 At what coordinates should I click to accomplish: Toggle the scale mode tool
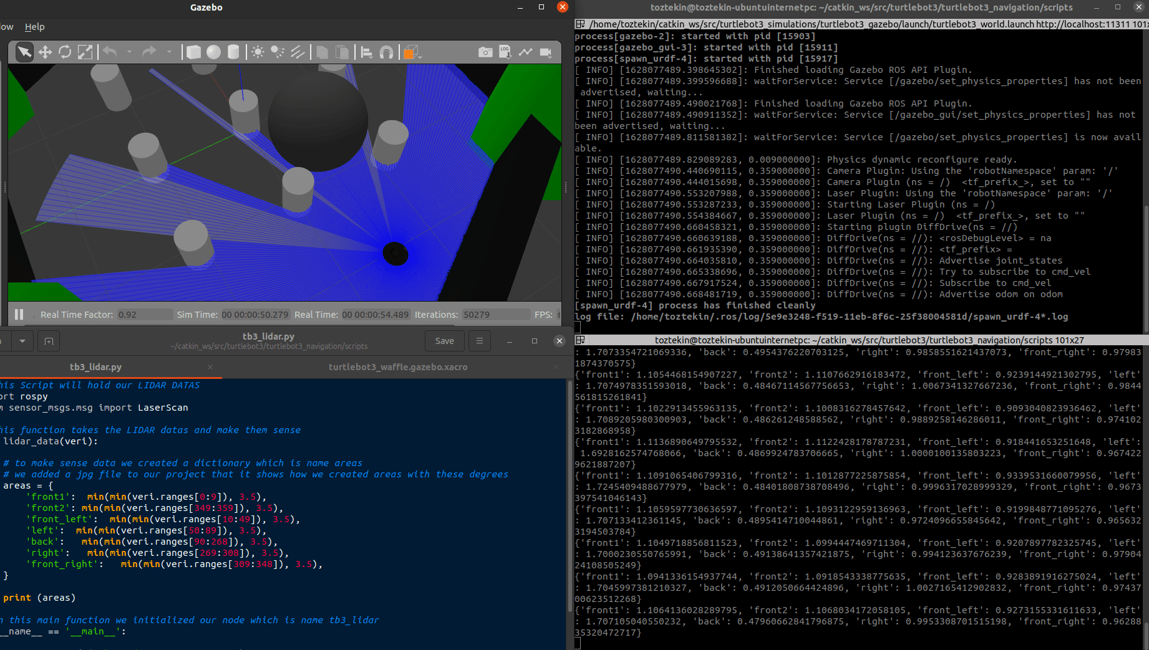(86, 52)
